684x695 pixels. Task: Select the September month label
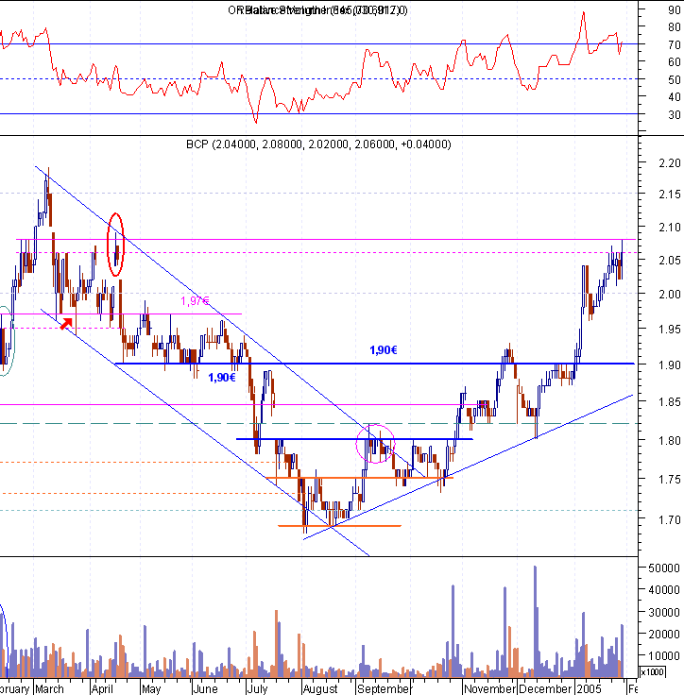click(384, 689)
